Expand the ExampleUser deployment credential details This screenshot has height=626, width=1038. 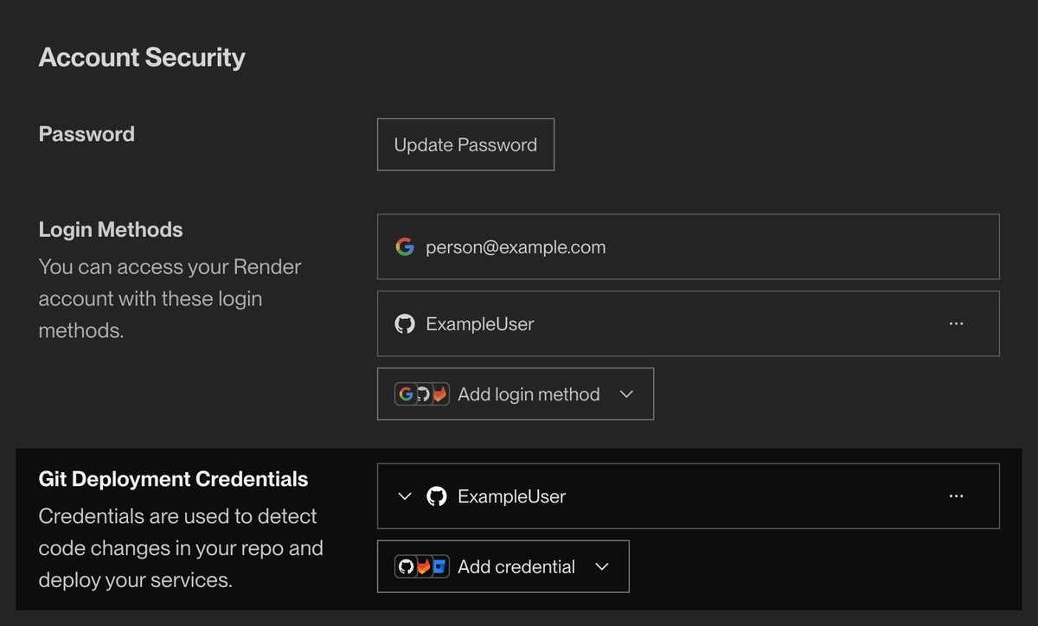[404, 496]
